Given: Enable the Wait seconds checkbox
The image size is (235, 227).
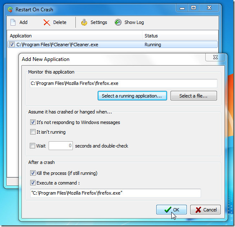Looking at the screenshot, I should tap(32, 145).
